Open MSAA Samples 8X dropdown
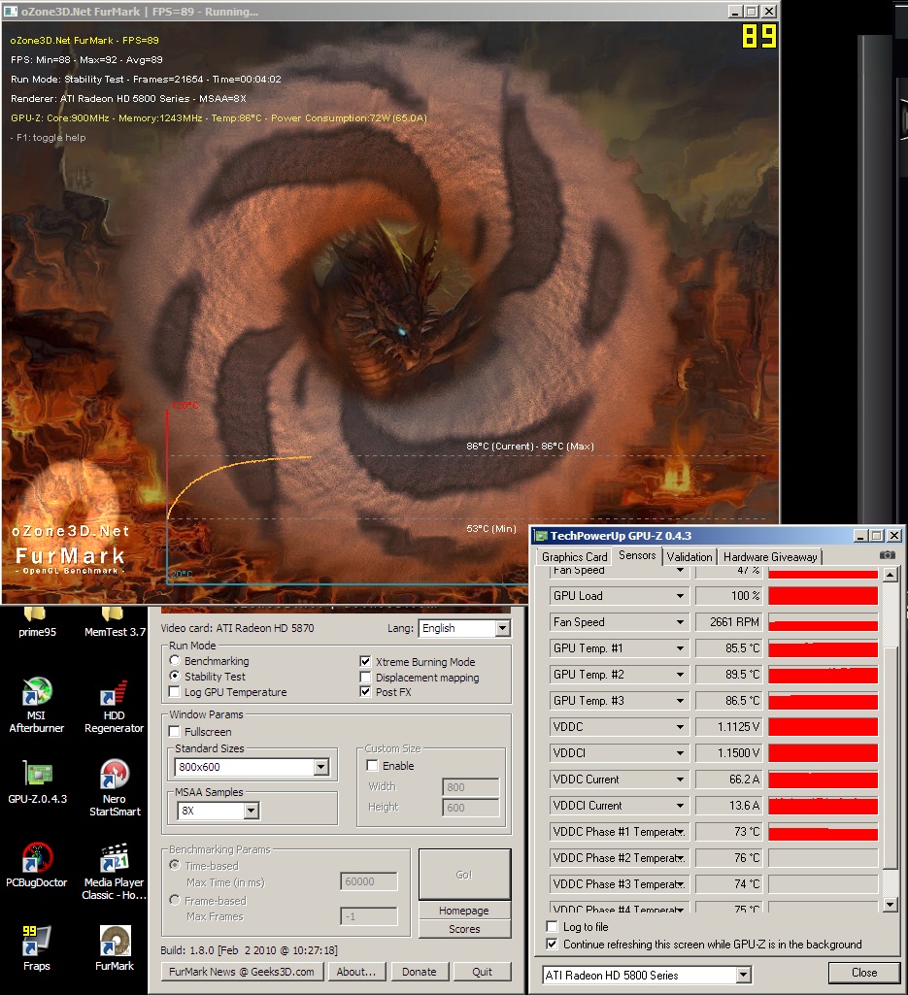908x995 pixels. coord(252,811)
